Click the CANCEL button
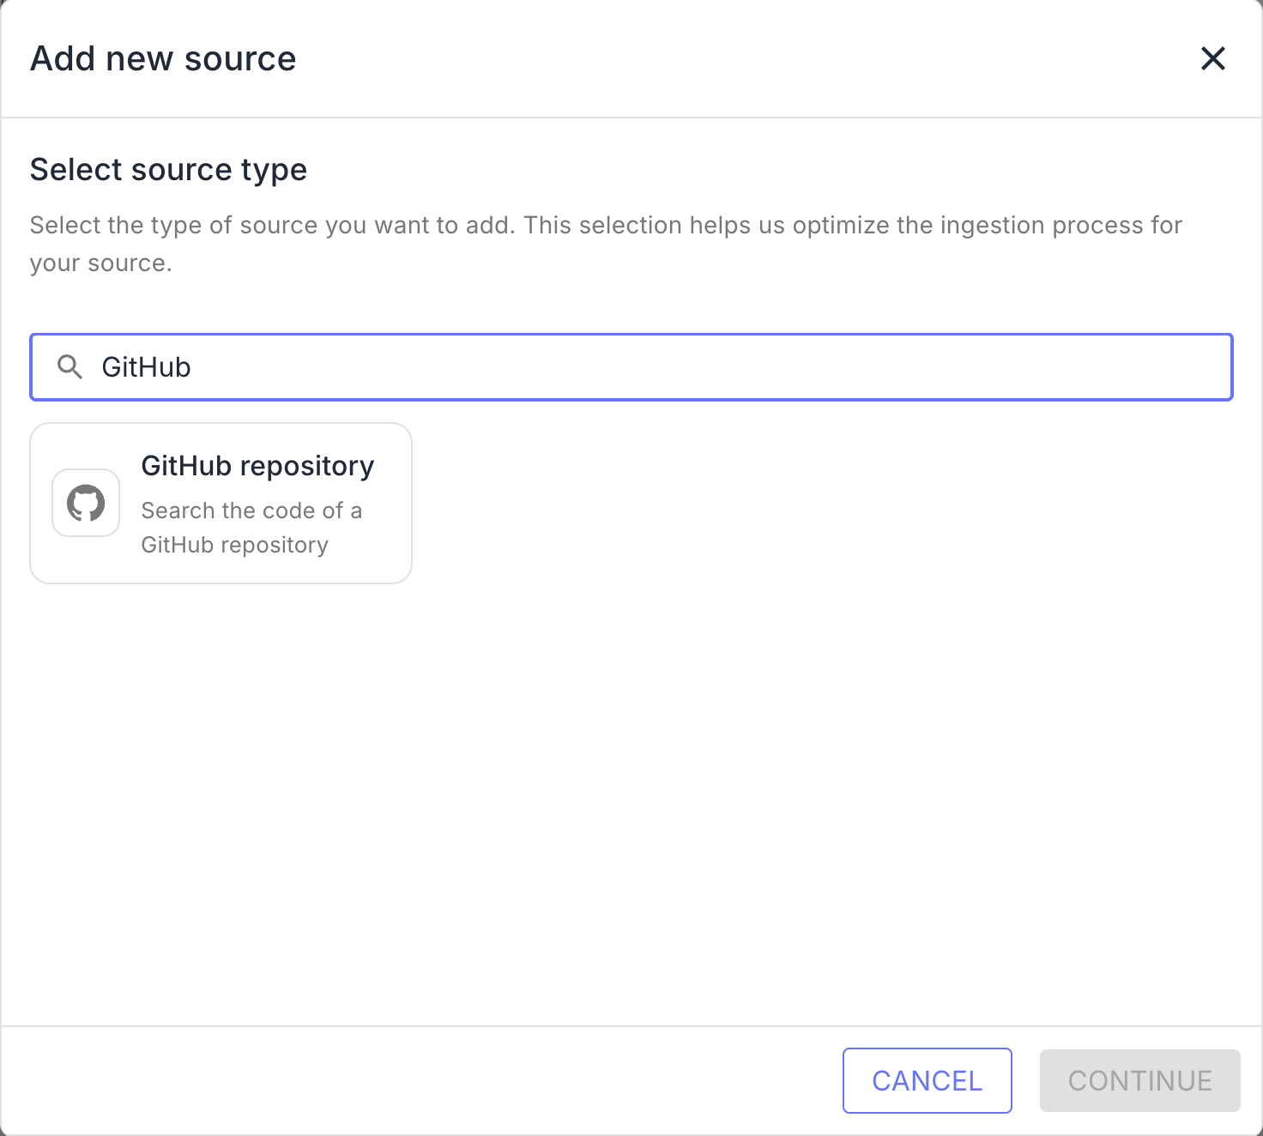This screenshot has height=1136, width=1263. (x=928, y=1081)
